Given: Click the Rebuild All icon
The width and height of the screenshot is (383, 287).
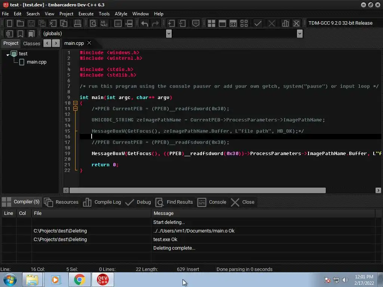Looking at the screenshot, I should pyautogui.click(x=244, y=24).
